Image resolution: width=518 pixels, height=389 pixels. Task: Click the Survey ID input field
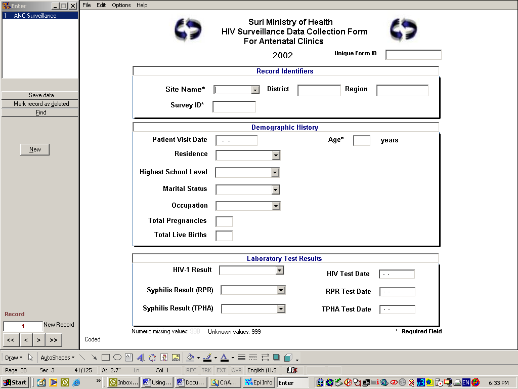[234, 106]
